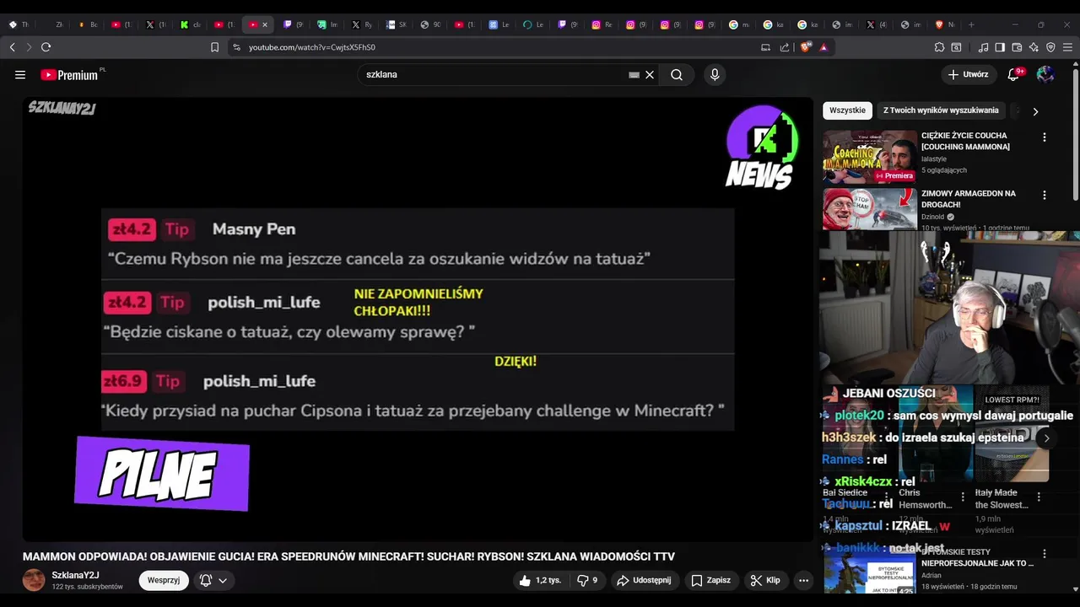Open ZIMOWY ARMAGEDON NA DROGACH title link

[969, 199]
